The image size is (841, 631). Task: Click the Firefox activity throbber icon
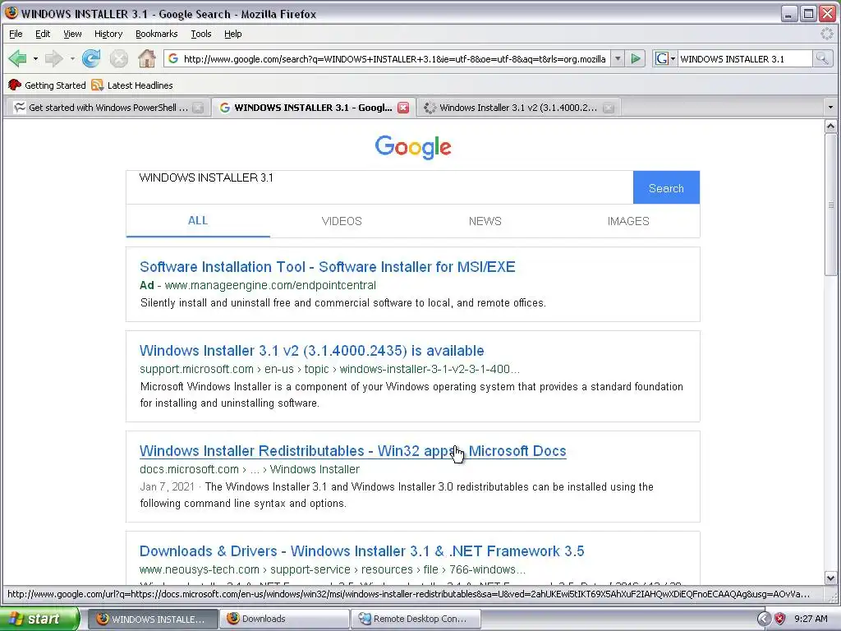pyautogui.click(x=827, y=34)
